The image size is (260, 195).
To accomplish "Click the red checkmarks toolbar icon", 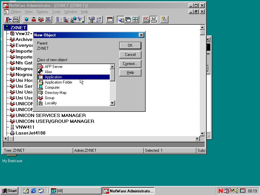I will pos(146,19).
